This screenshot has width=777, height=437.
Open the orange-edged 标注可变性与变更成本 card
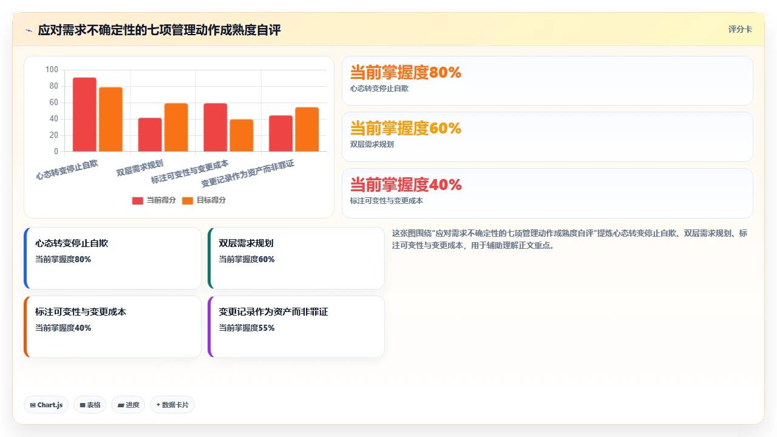click(112, 327)
